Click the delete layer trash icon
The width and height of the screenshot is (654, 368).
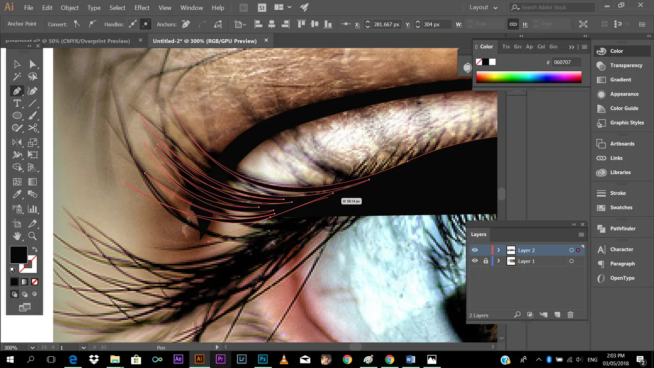tap(571, 315)
